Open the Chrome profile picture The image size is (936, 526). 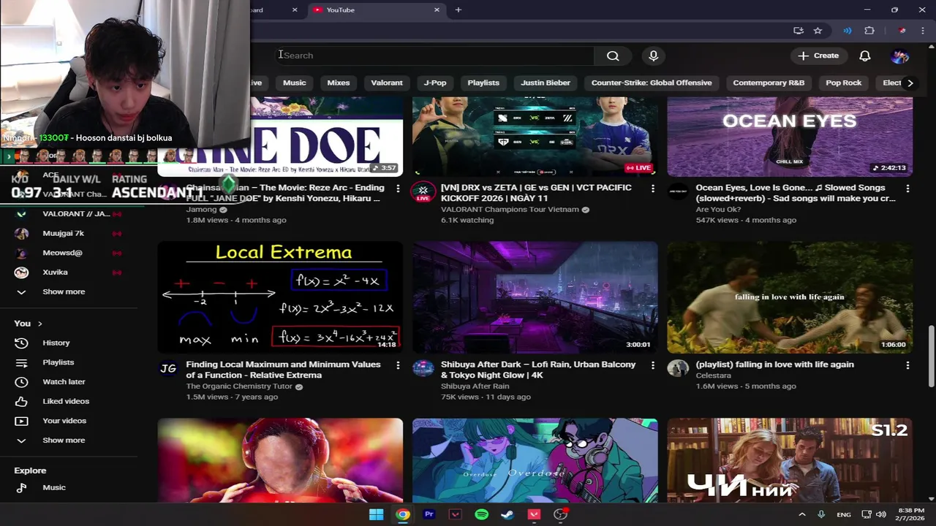[902, 31]
